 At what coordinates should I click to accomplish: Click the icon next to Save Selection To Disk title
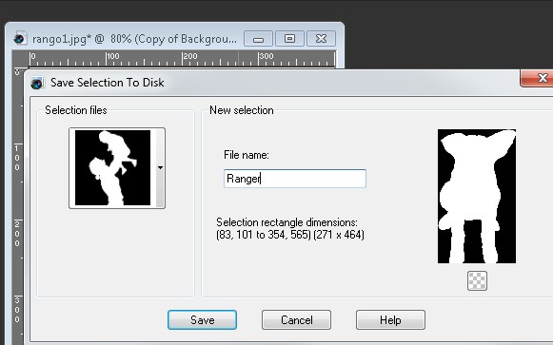[x=37, y=83]
